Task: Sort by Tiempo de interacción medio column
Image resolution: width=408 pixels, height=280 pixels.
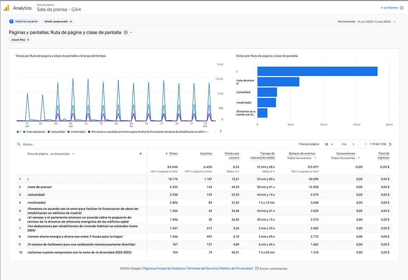Action: (x=262, y=155)
